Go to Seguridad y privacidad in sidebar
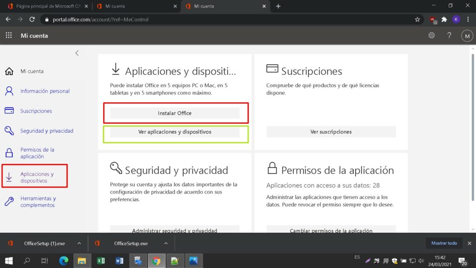Image resolution: width=476 pixels, height=268 pixels. point(46,131)
